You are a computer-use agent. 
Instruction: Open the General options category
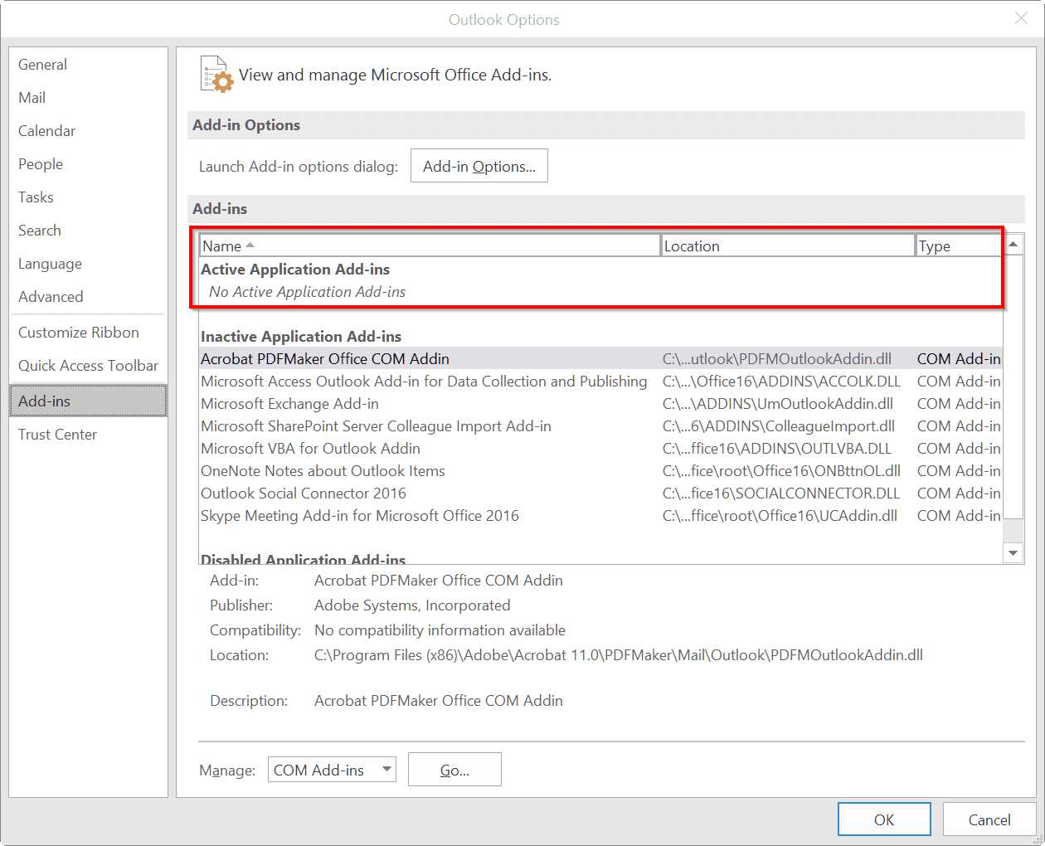[x=88, y=65]
